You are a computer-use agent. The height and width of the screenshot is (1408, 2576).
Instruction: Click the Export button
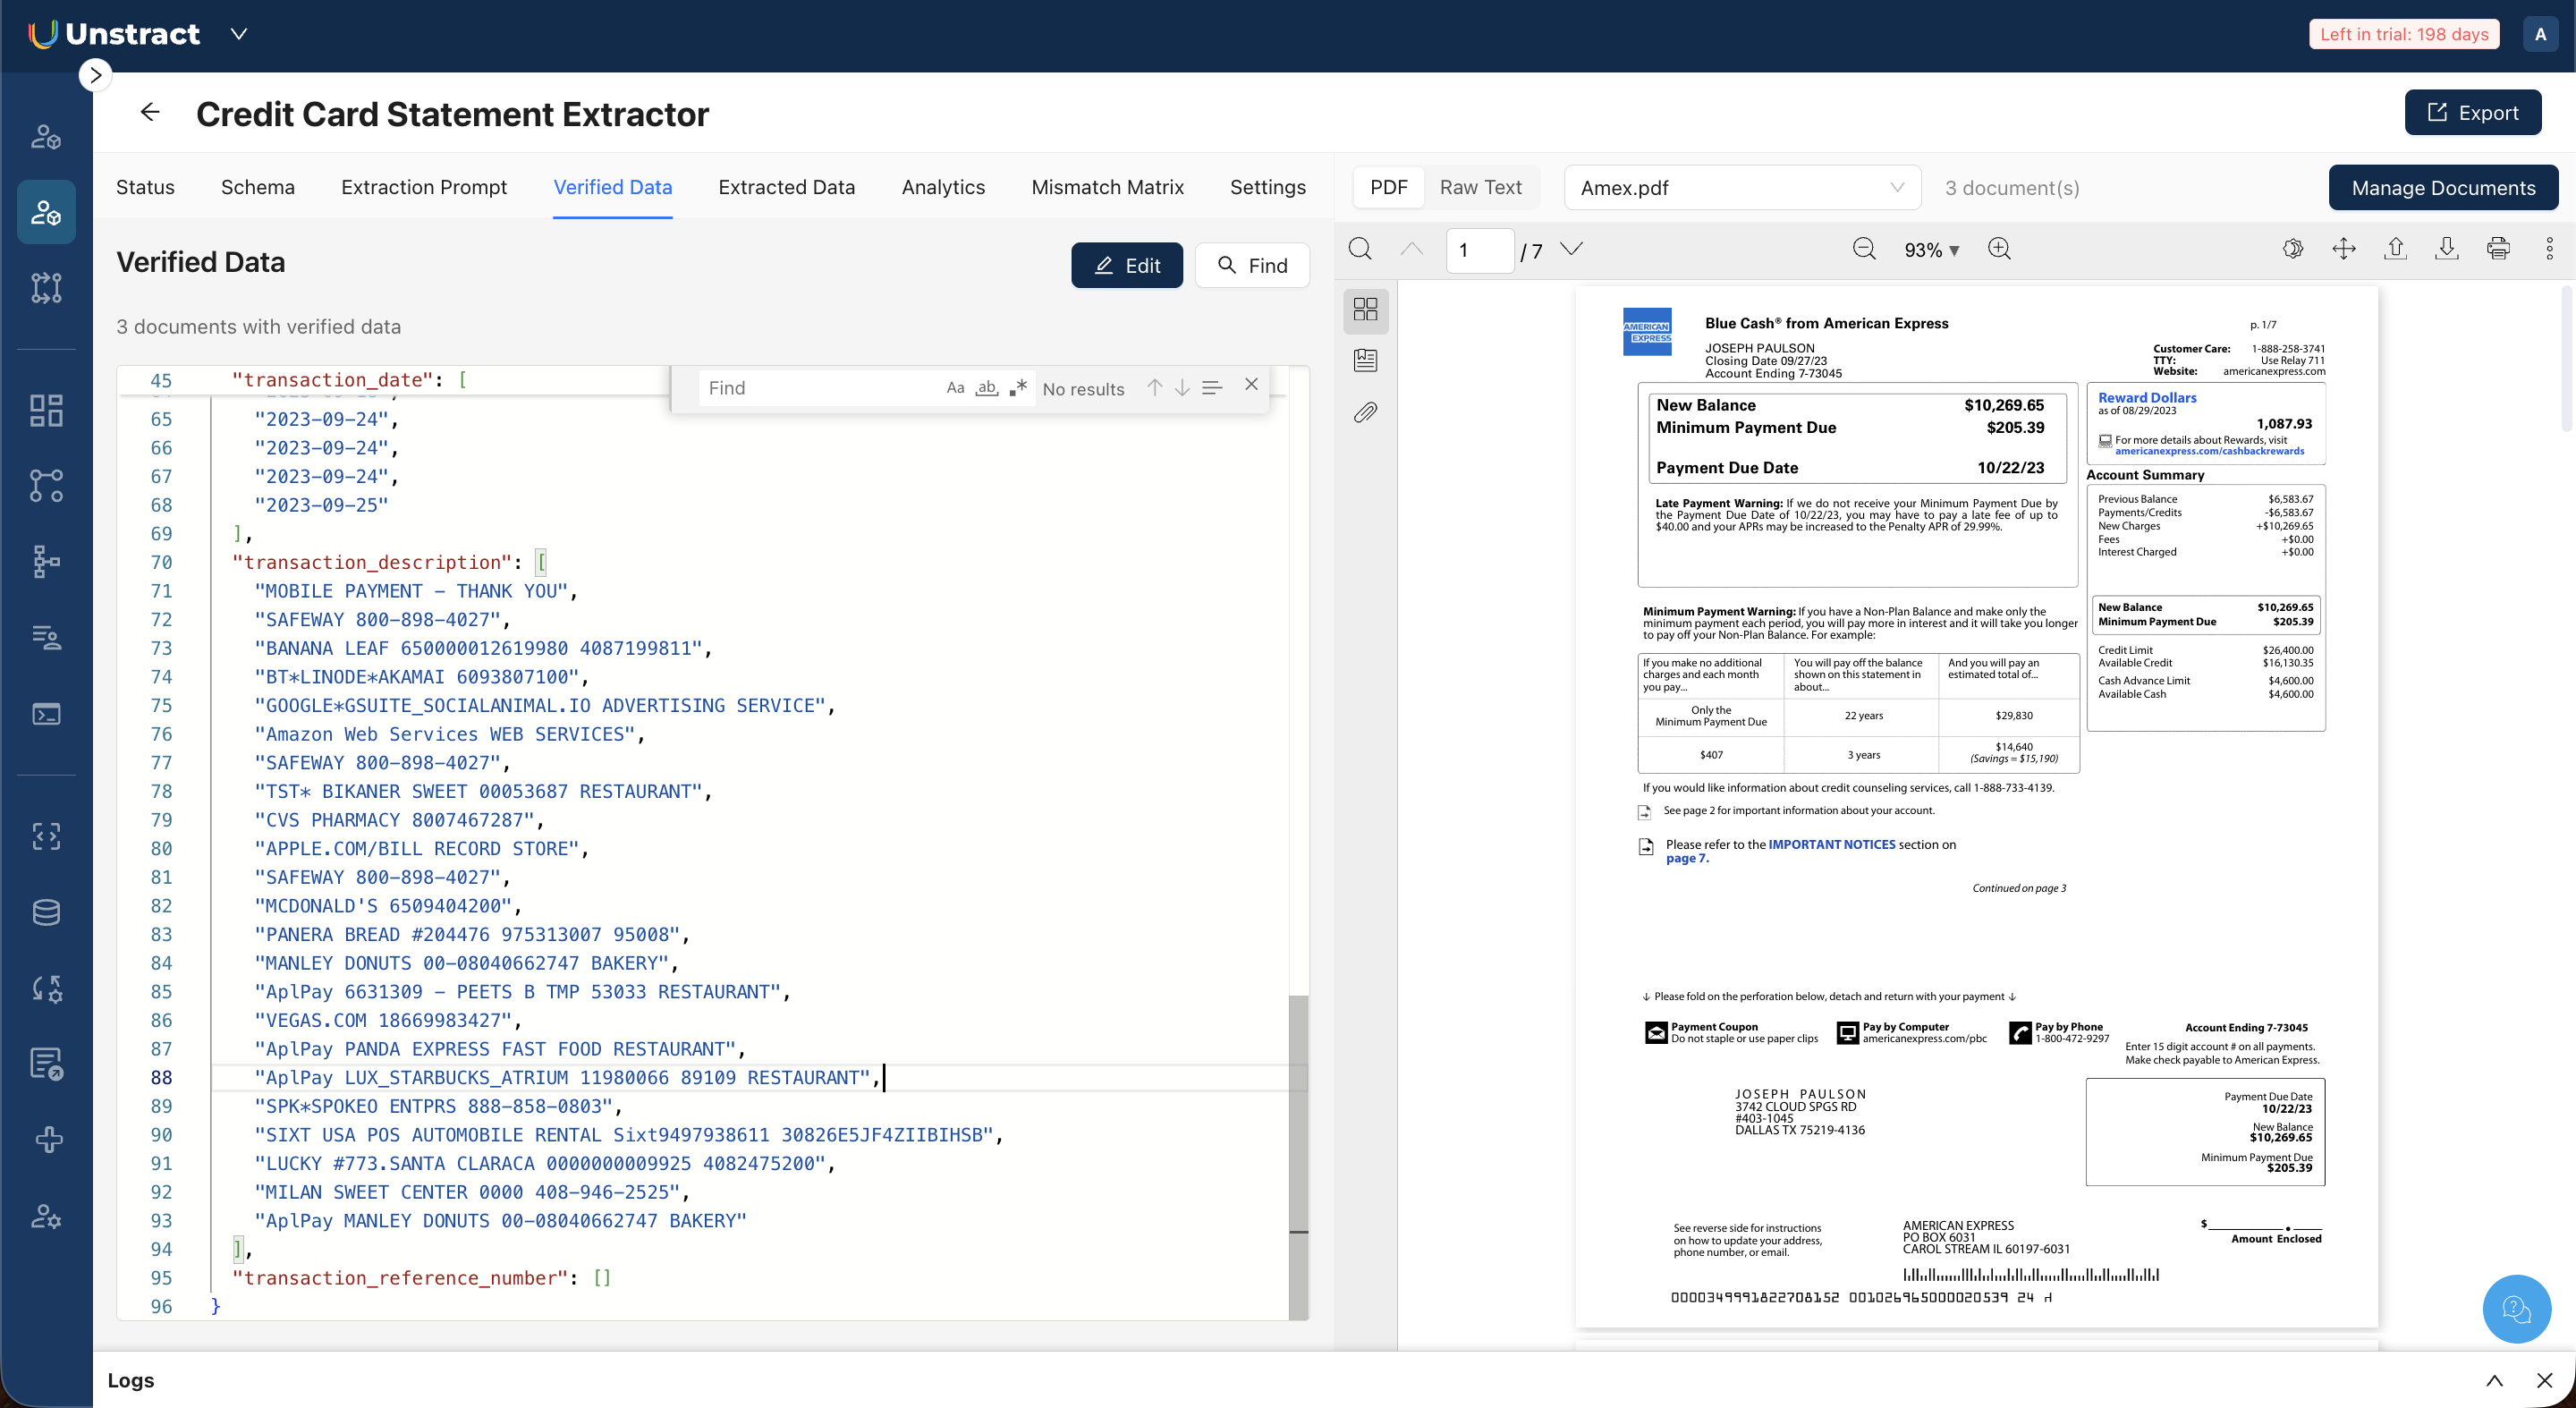pos(2472,112)
